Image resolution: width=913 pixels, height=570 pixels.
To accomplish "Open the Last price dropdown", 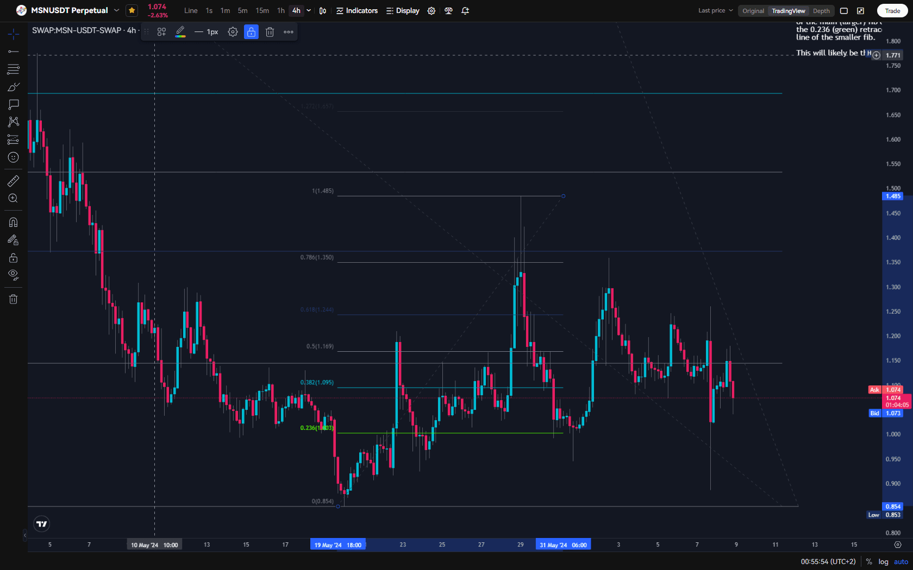I will coord(715,10).
